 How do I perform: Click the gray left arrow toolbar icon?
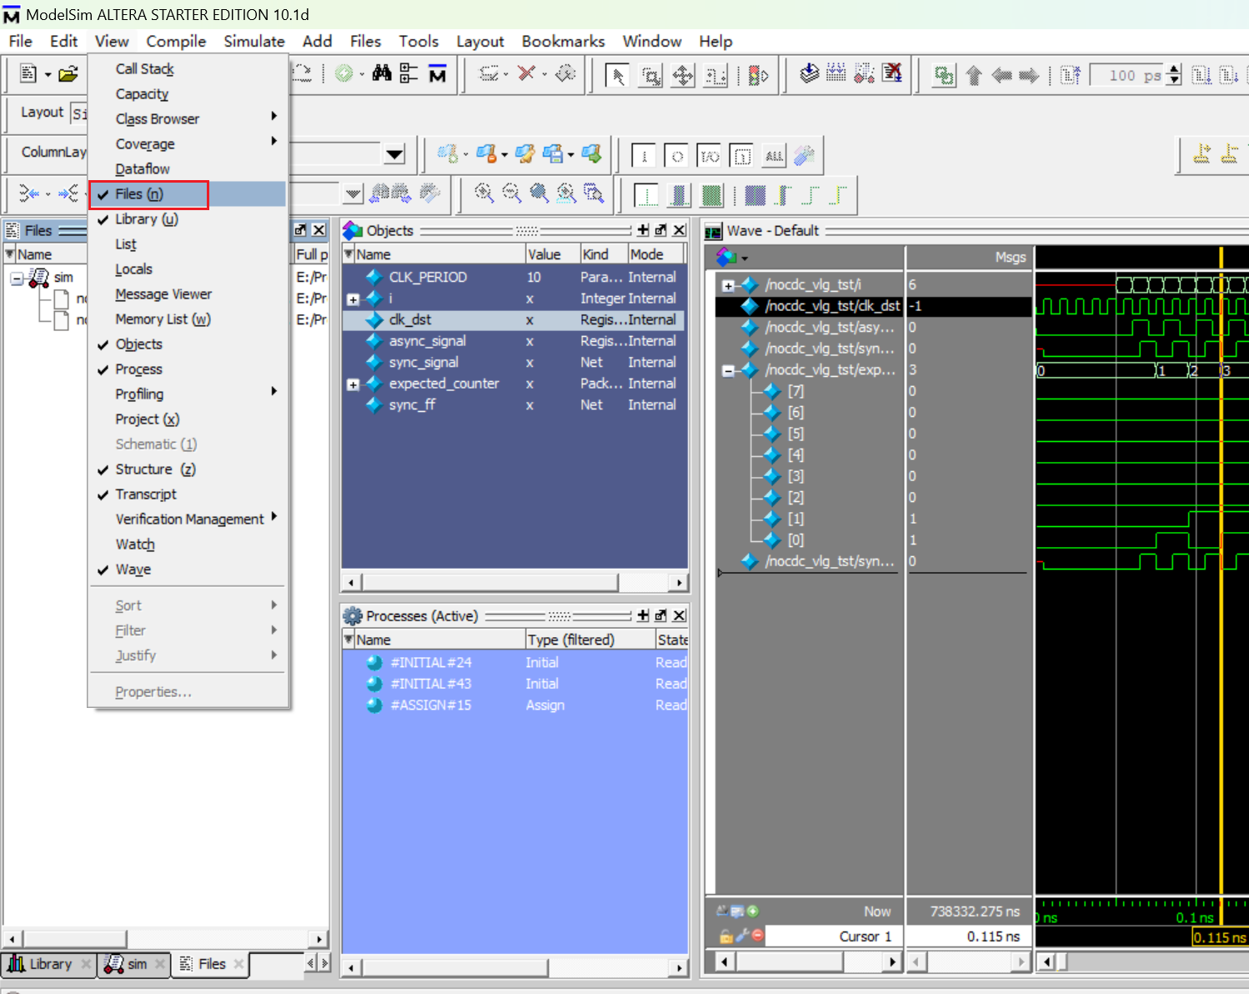click(1001, 76)
